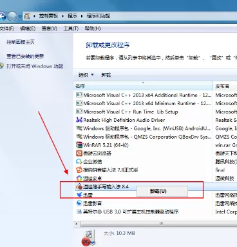Select Realtek High Definition Audio Driver entry

[124, 120]
